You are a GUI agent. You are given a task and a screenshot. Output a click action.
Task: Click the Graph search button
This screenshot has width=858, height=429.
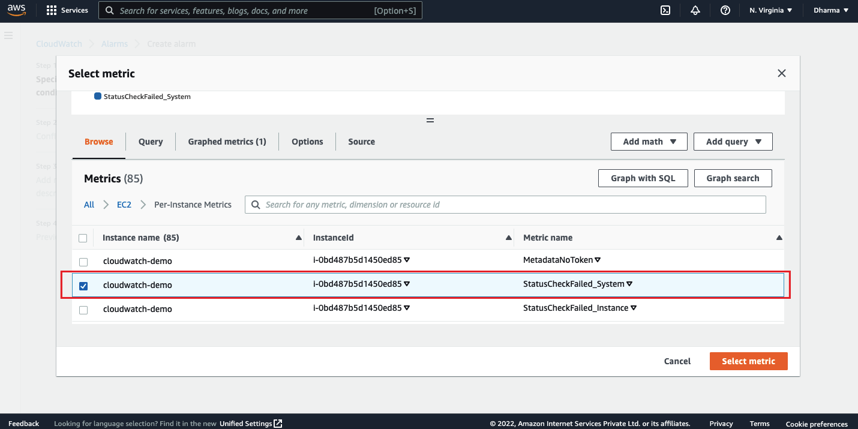click(733, 178)
